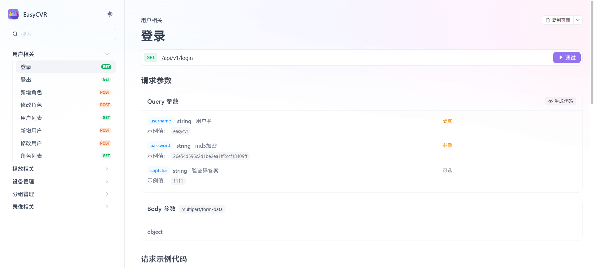This screenshot has height=268, width=594.
Task: Click the GET badge beside 角色列表
Action: (x=106, y=156)
